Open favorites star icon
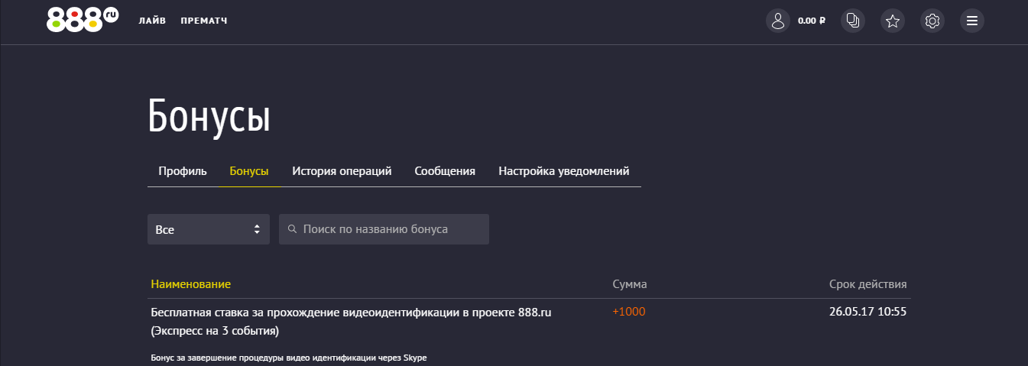This screenshot has width=1028, height=366. click(x=893, y=21)
